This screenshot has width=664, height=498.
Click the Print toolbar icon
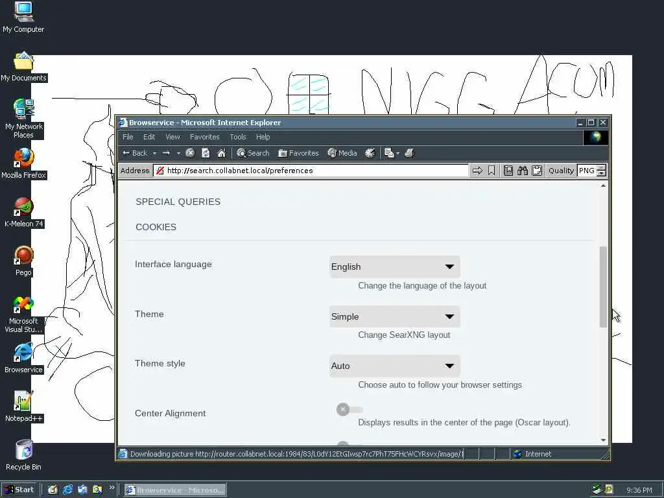[x=409, y=153]
